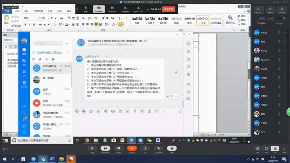Viewport: 290px width, 163px height.
Task: Click the search joined members field
Action: coord(270,19)
